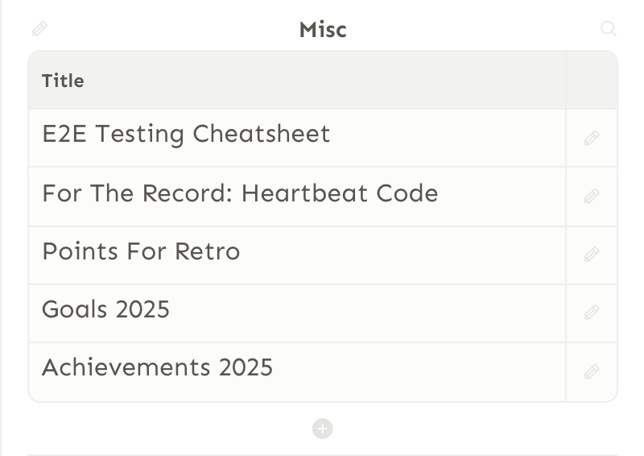Screen dimensions: 644x456
Task: Select the Points For Retro entry
Action: (141, 251)
